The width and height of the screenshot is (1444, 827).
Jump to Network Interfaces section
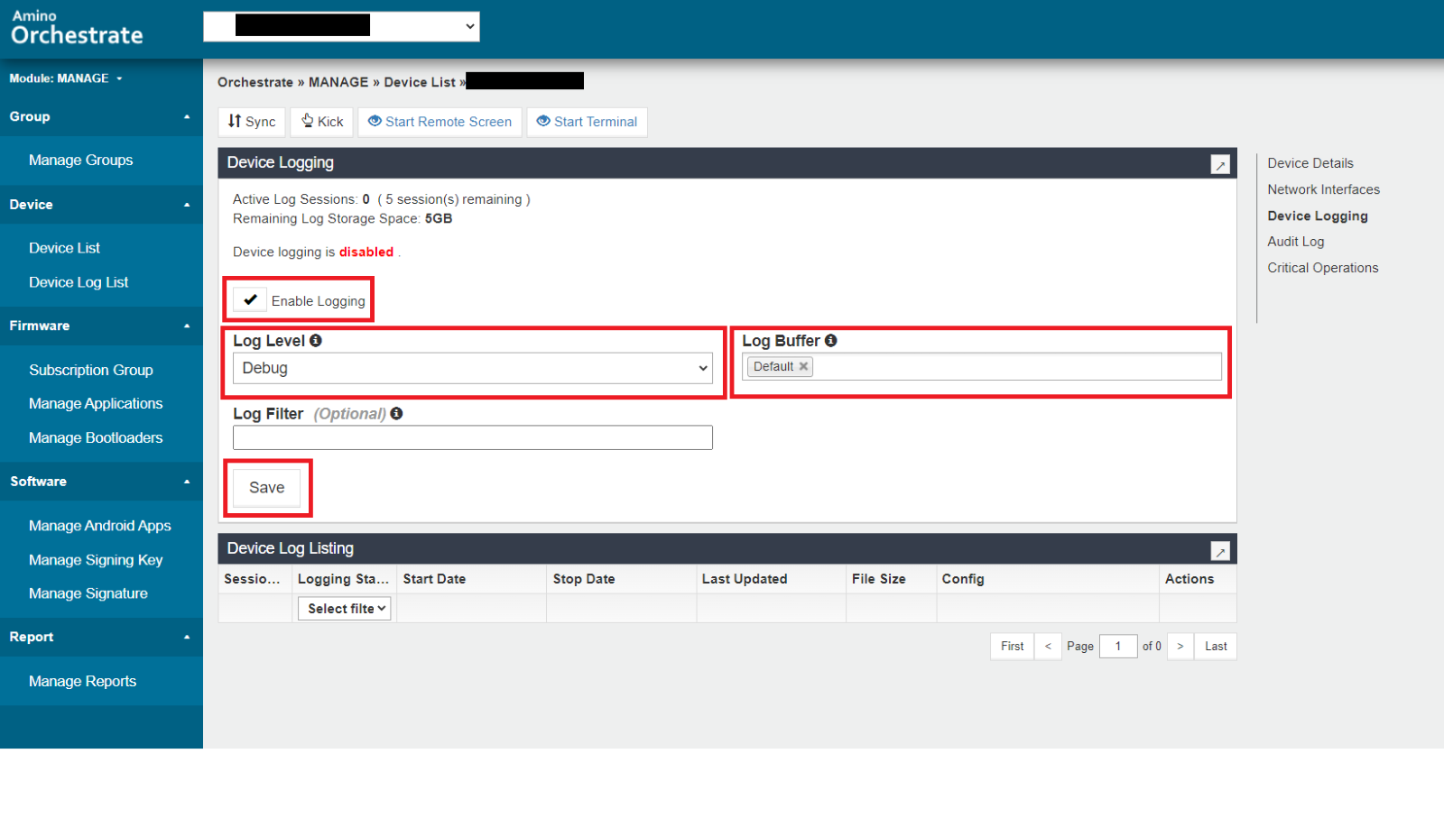pyautogui.click(x=1323, y=189)
